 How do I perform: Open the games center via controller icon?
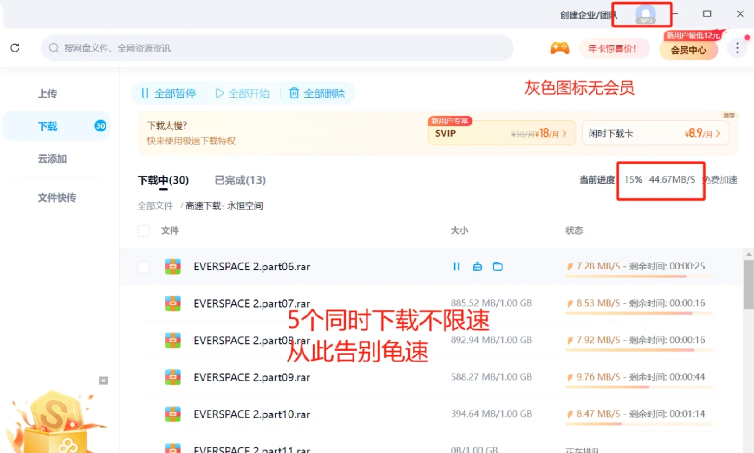560,48
